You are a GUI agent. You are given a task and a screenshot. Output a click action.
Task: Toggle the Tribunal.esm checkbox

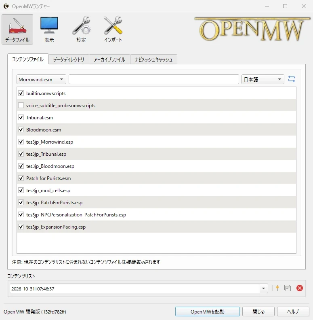pos(21,118)
